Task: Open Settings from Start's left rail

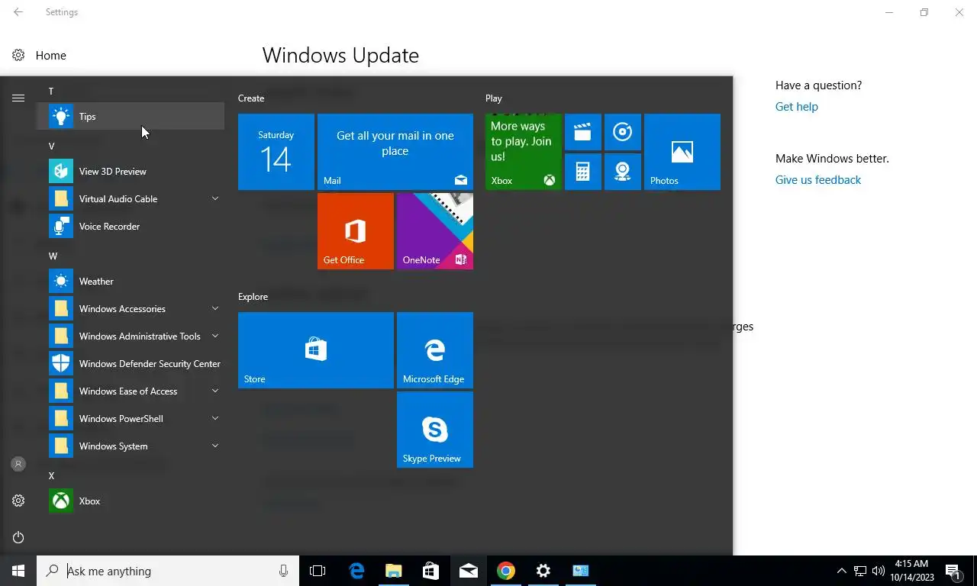Action: coord(18,501)
